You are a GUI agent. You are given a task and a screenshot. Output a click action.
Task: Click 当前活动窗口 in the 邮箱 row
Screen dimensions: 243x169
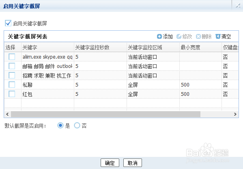[142, 66]
